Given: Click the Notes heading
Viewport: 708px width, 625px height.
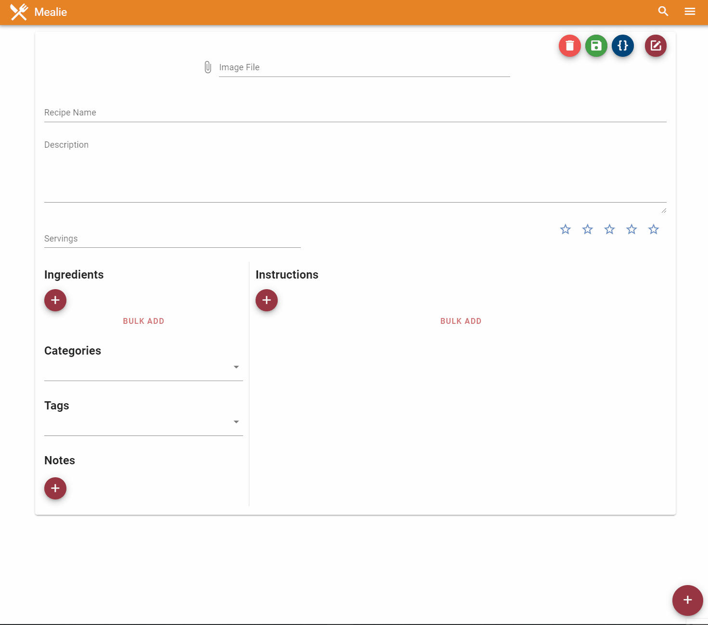Looking at the screenshot, I should [60, 460].
